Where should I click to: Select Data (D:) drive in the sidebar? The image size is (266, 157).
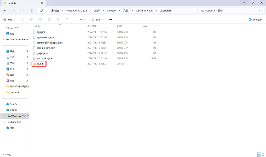[15, 122]
